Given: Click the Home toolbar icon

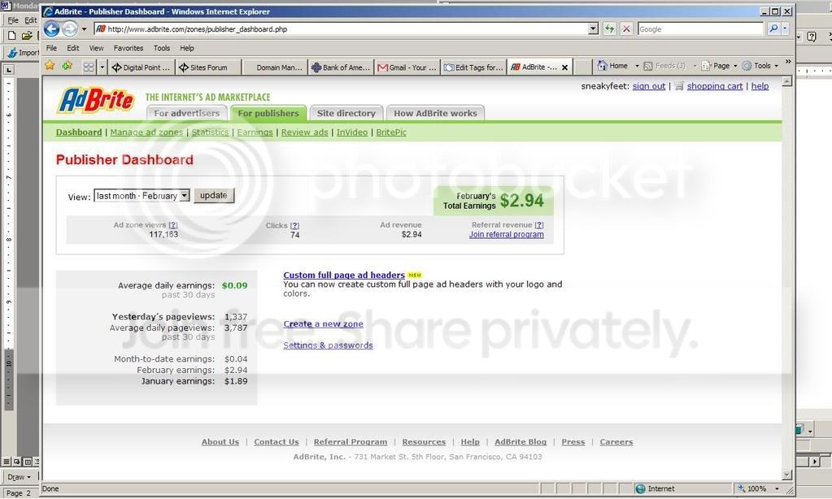Looking at the screenshot, I should (x=613, y=66).
